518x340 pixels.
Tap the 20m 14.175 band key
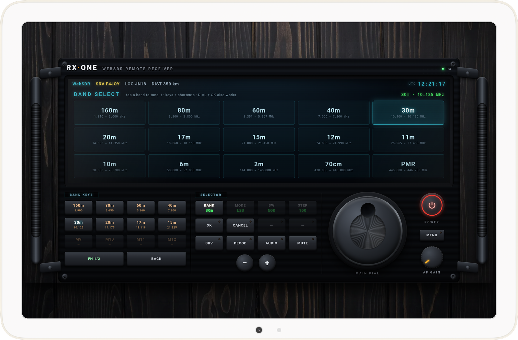coord(109,225)
